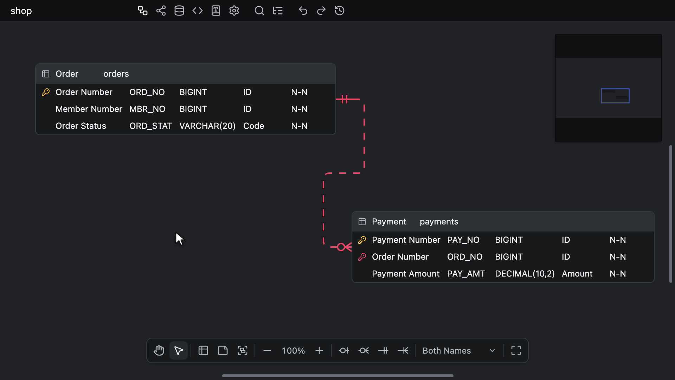Click the share icon in top toolbar
This screenshot has width=675, height=380.
pos(161,11)
